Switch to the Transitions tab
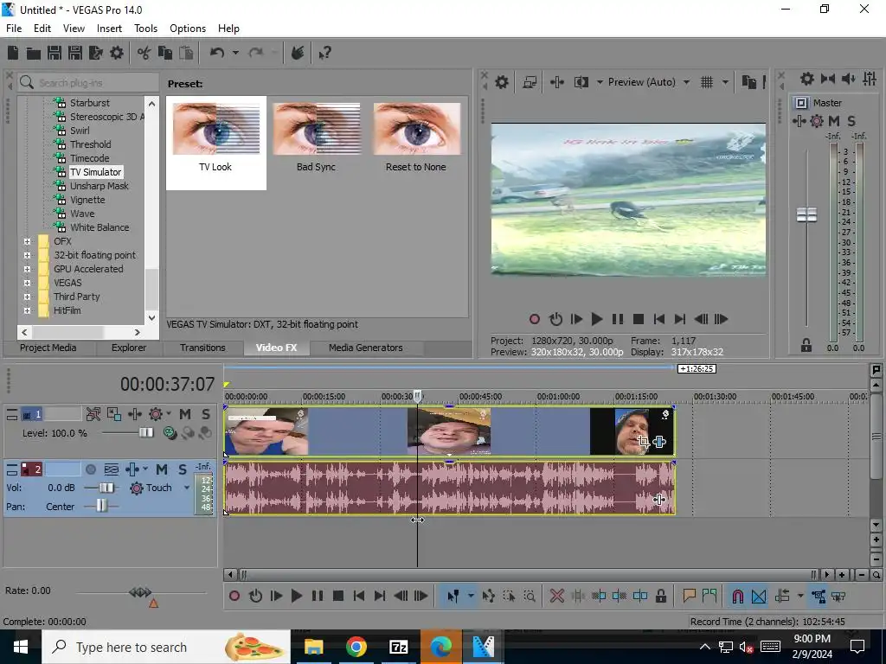Image resolution: width=886 pixels, height=664 pixels. (202, 348)
